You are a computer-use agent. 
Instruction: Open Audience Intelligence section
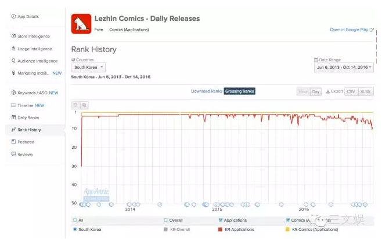coord(38,61)
